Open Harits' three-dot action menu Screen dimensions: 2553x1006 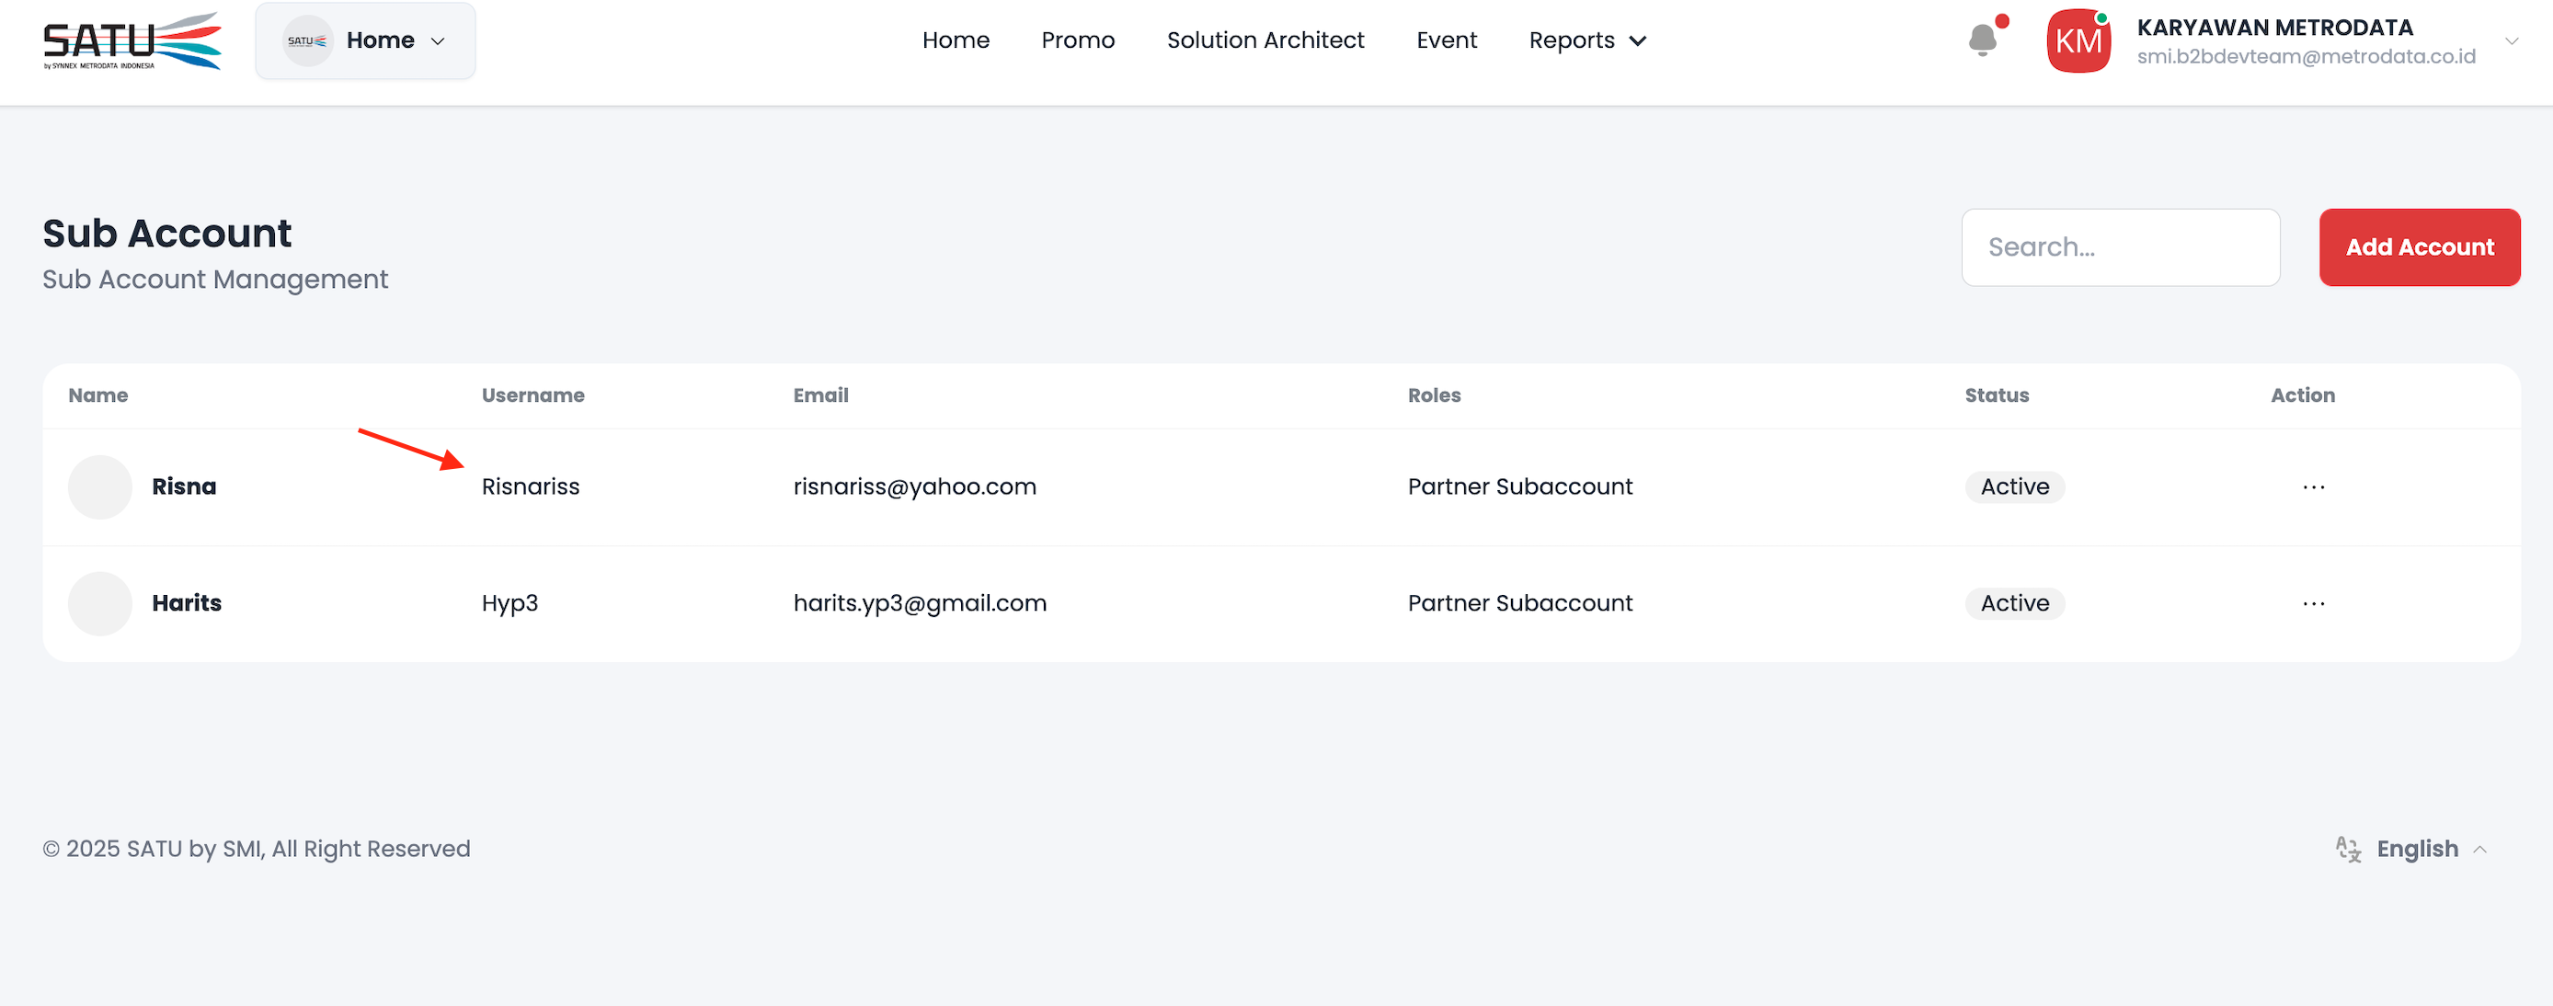point(2313,603)
